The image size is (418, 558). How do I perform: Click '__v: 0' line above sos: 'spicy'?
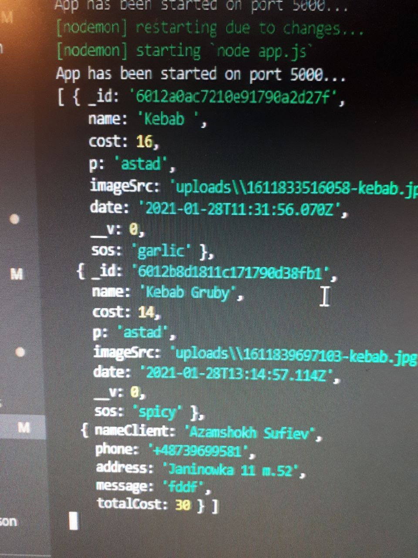tap(120, 393)
